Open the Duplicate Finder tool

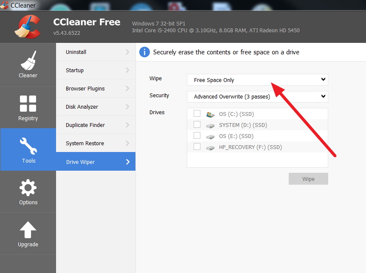click(96, 125)
